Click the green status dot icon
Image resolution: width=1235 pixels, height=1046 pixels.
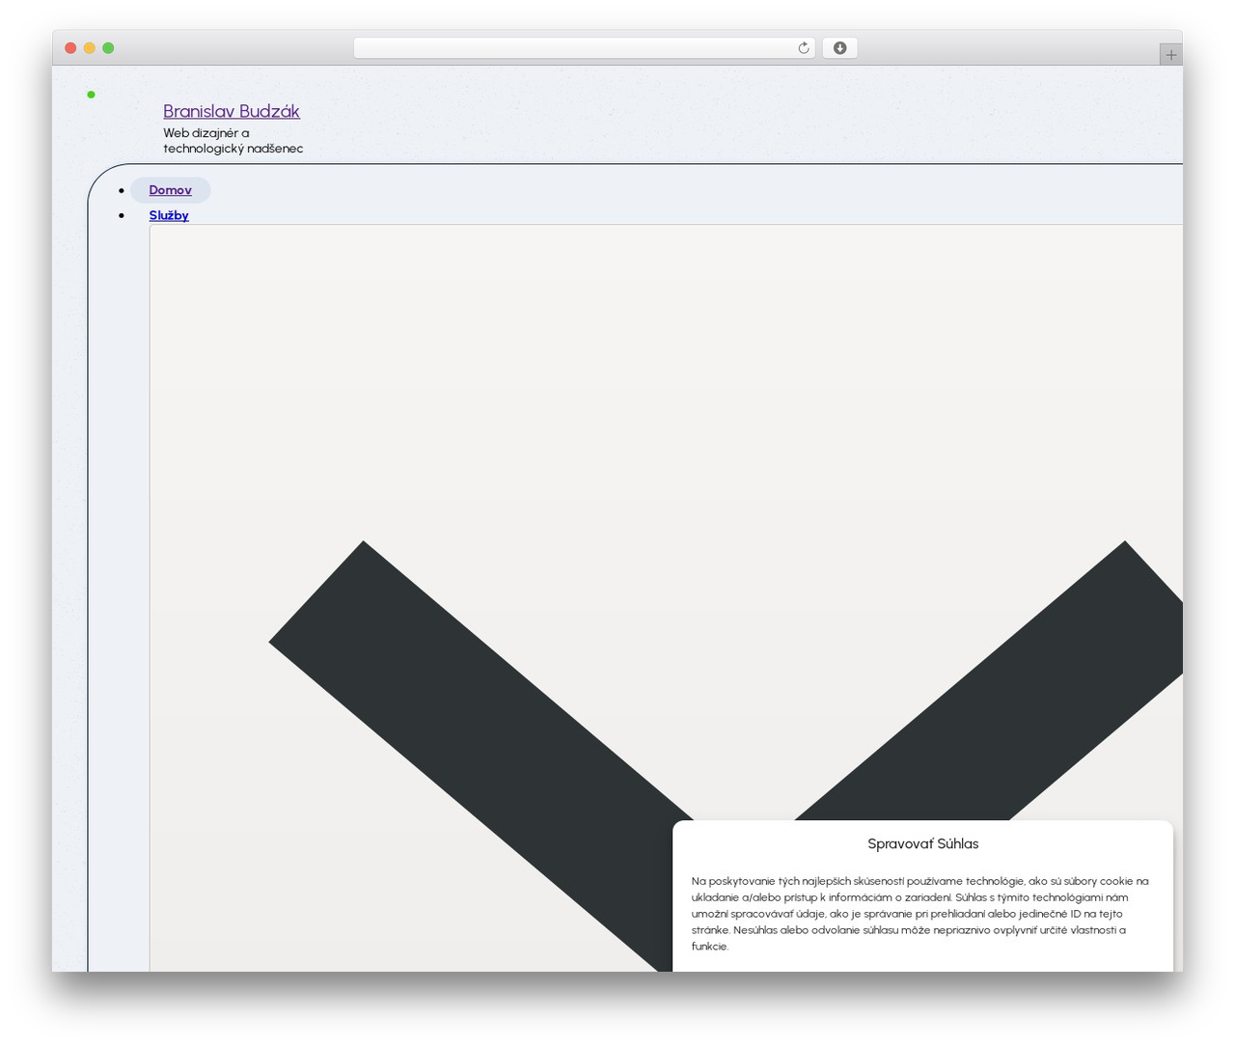pyautogui.click(x=91, y=95)
